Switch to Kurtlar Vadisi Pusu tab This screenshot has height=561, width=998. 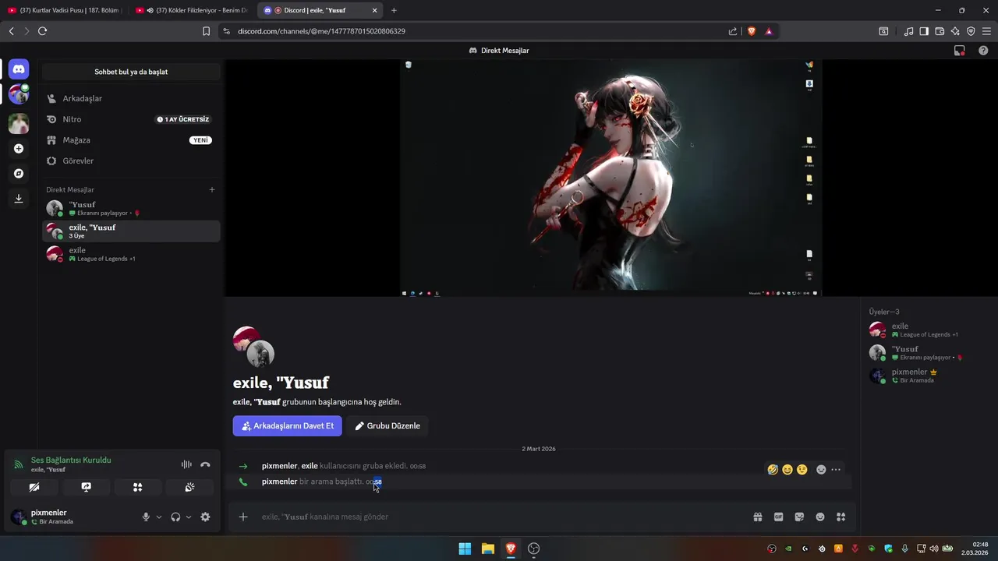coord(65,10)
